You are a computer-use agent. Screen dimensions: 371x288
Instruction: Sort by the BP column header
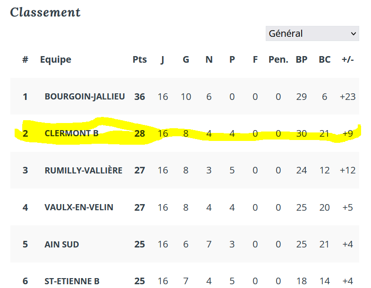302,59
